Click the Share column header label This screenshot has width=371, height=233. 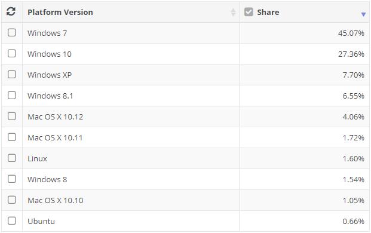pyautogui.click(x=268, y=13)
